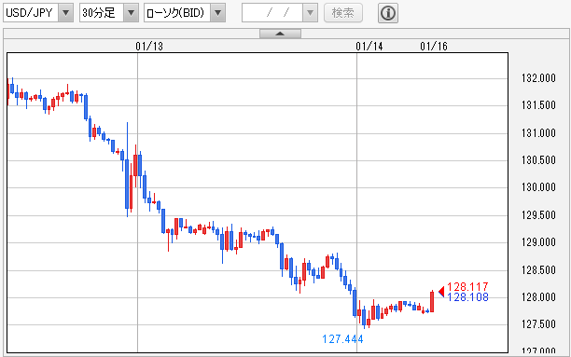Click the 129.500 price axis label

(538, 214)
